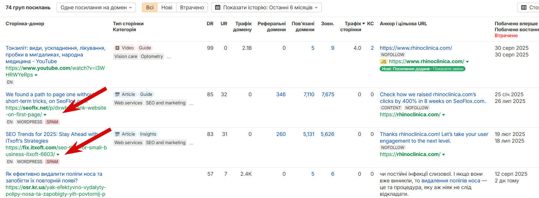Select the 'Всі' filter tab
The image size is (539, 198).
pyautogui.click(x=150, y=7)
